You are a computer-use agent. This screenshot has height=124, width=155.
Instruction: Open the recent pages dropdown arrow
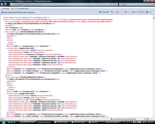(x=8, y=4)
